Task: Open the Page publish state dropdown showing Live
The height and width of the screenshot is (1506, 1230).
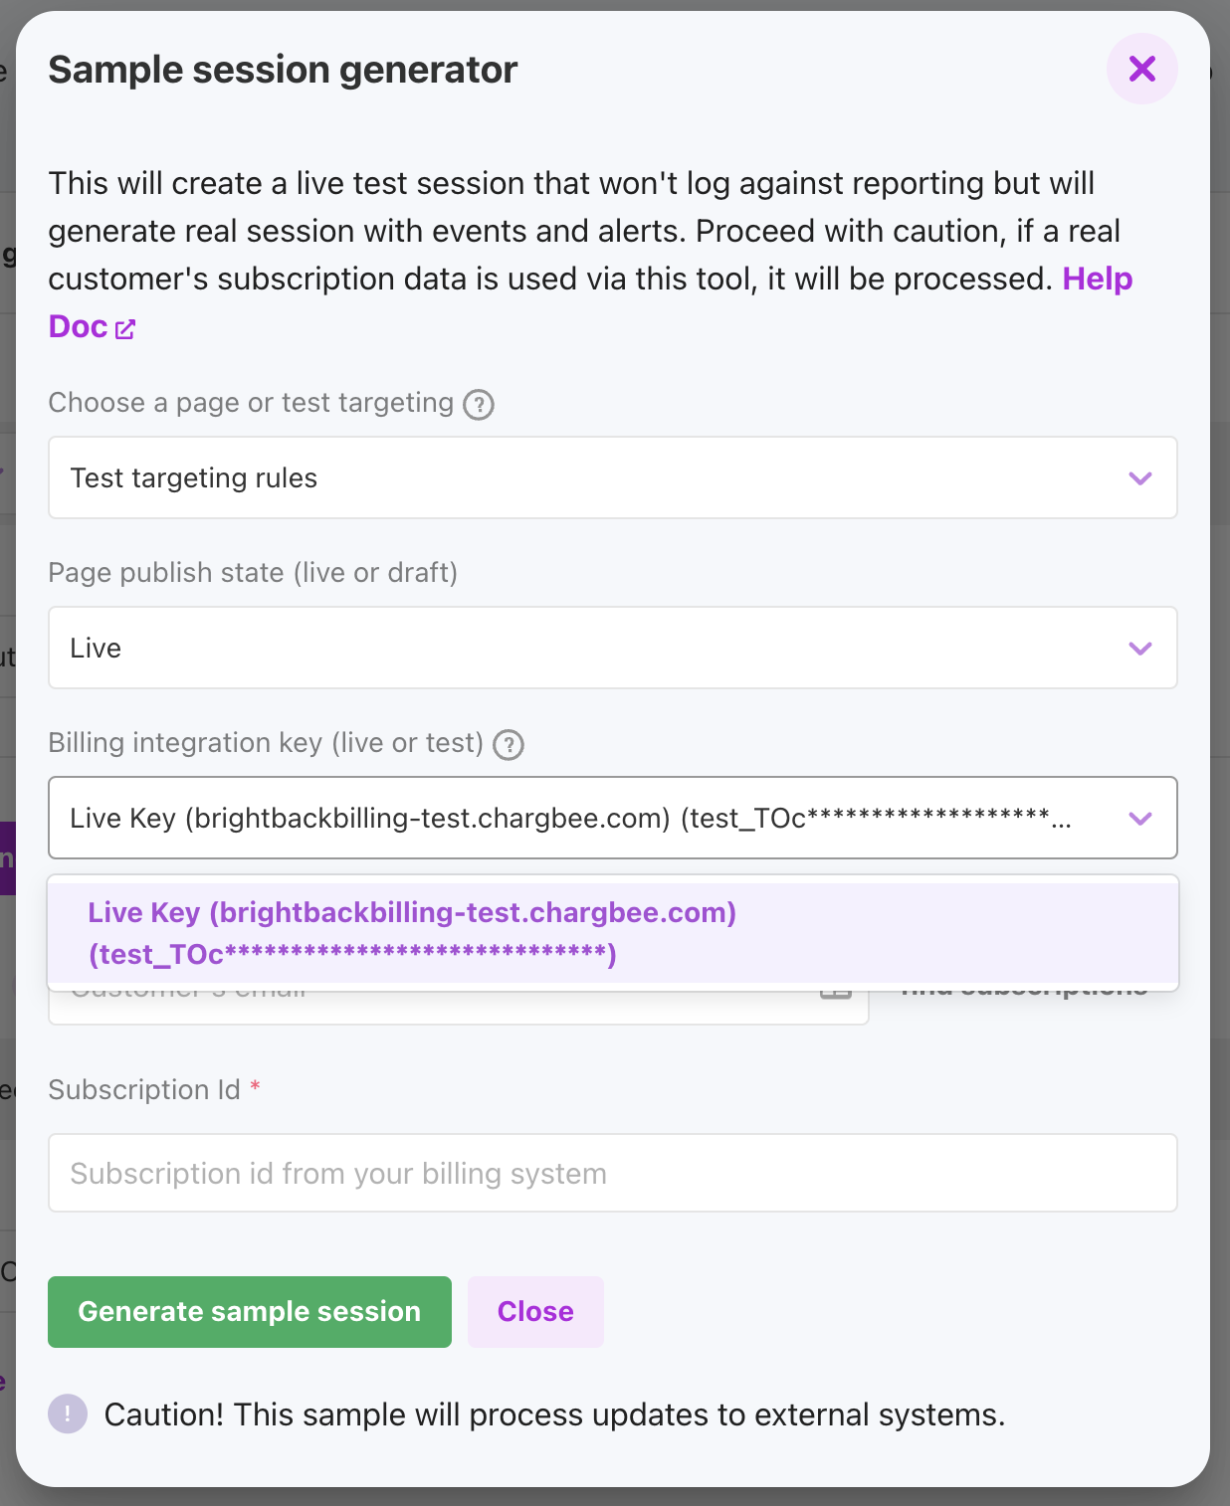Action: pos(597,648)
